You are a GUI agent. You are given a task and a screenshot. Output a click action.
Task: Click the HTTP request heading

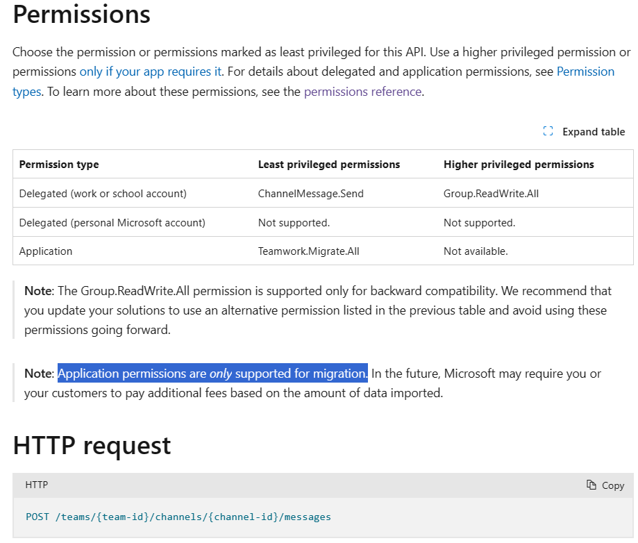click(91, 446)
